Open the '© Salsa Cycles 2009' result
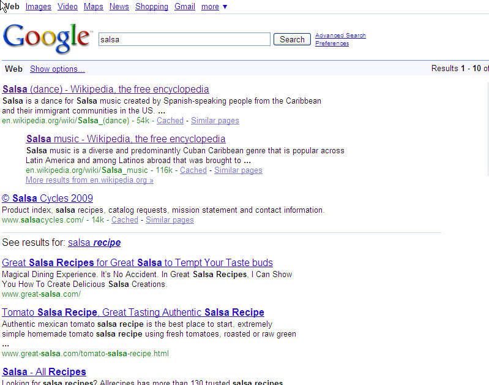 click(x=47, y=198)
